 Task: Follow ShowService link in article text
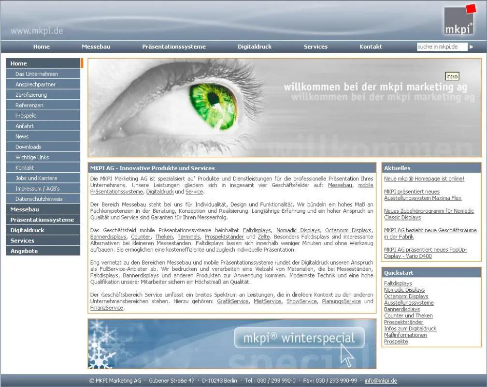click(301, 301)
